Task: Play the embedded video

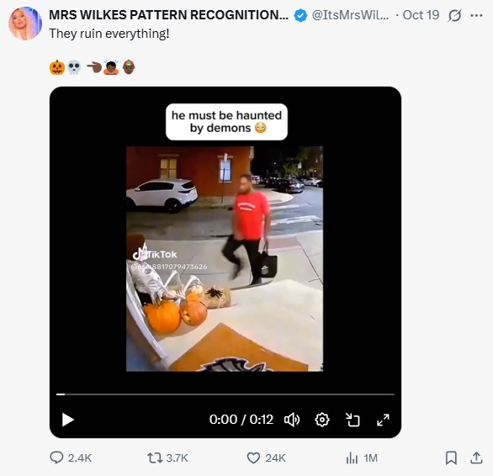Action: click(67, 420)
